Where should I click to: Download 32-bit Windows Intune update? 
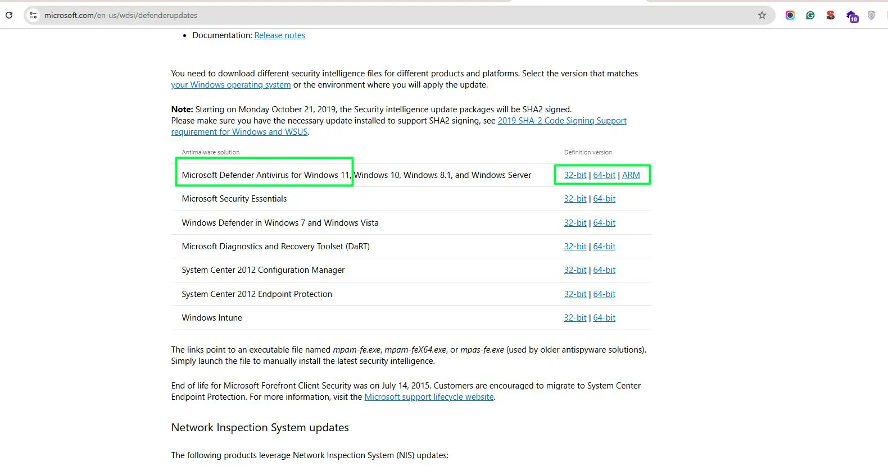[575, 318]
